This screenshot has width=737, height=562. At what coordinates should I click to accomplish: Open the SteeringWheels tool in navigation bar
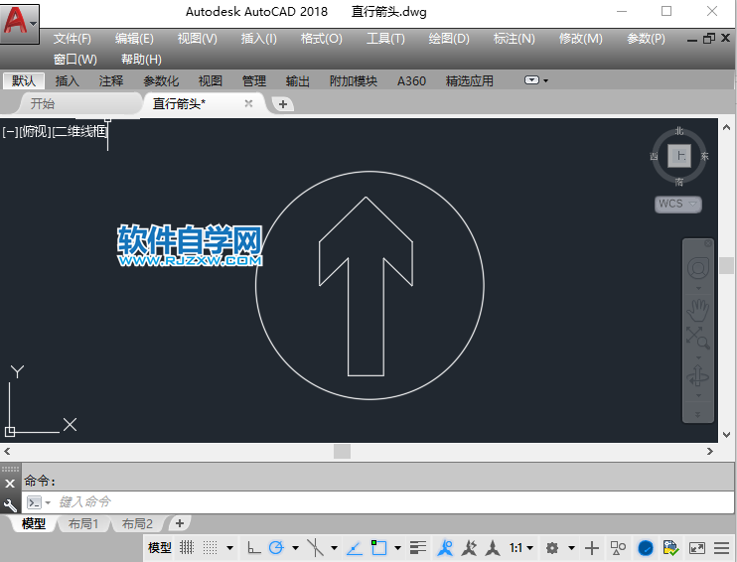click(698, 268)
